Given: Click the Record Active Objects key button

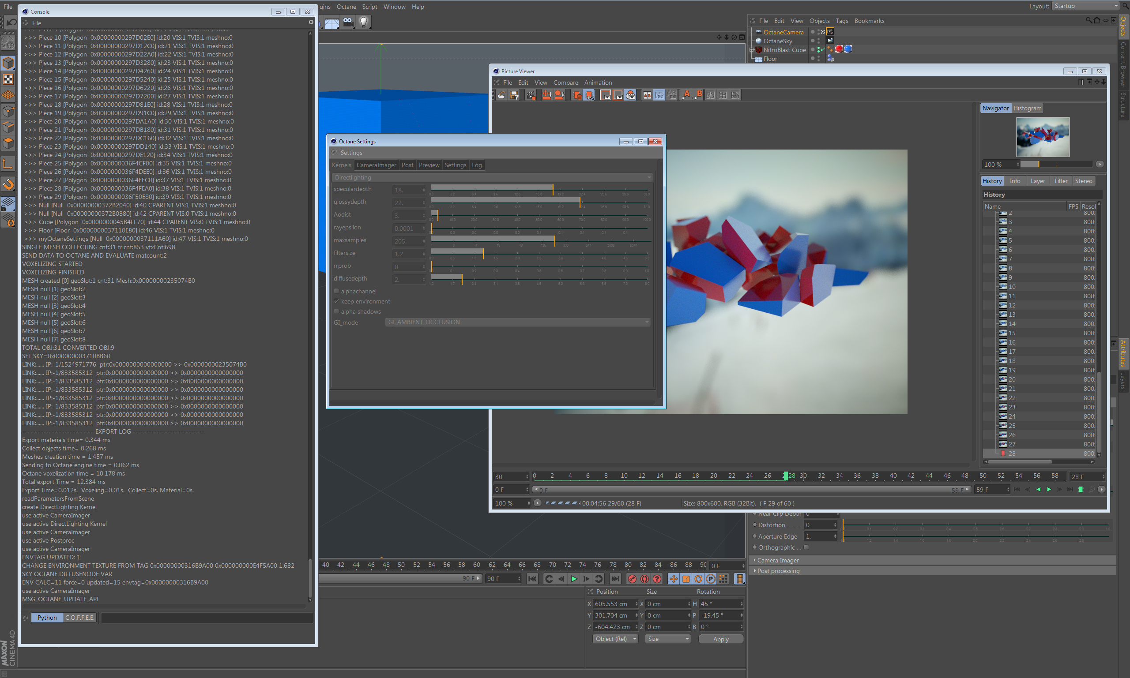Looking at the screenshot, I should pos(632,579).
